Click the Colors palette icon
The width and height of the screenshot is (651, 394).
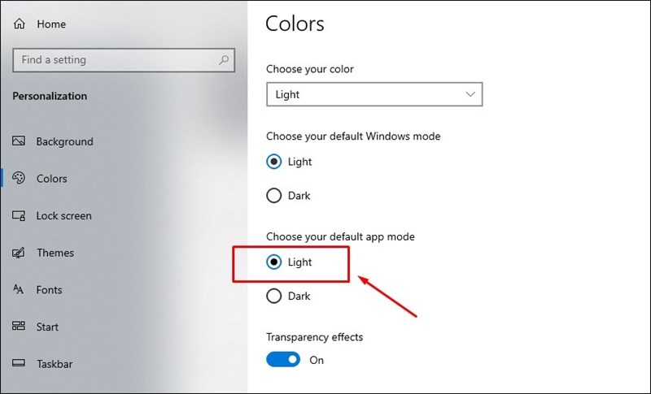point(18,178)
